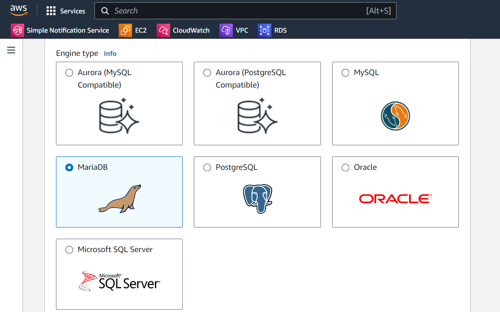Select Aurora (MySQL Compatible) radio button
Viewport: 500px width, 312px height.
click(69, 72)
